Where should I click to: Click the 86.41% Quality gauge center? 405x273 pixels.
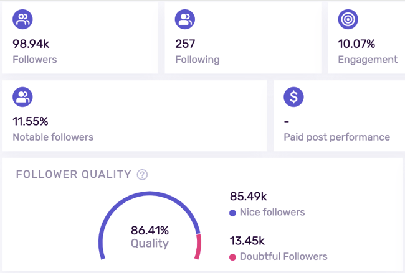(150, 236)
